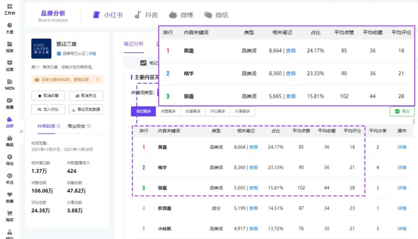The image size is (418, 239).
Task: Click 查看 link in the 精华 row
Action: [254, 167]
